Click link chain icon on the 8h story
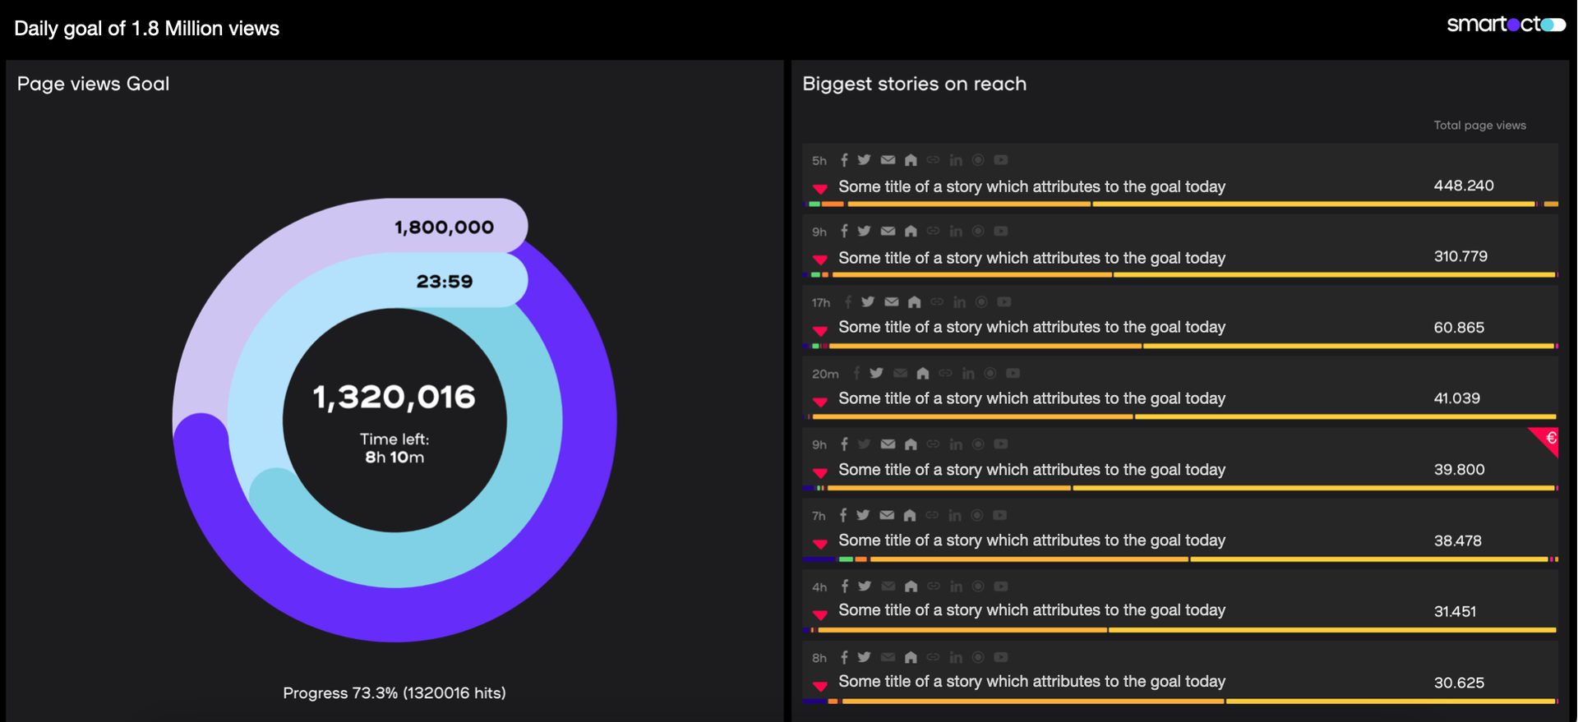Viewport: 1578px width, 722px height. 933,657
